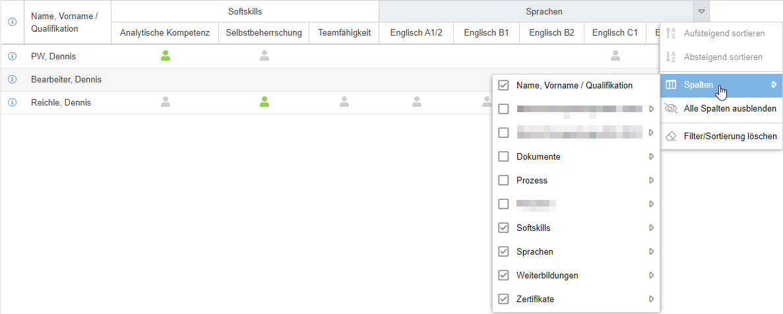Click info icon for Reichle, Dennis row
The image size is (783, 314).
click(x=12, y=103)
